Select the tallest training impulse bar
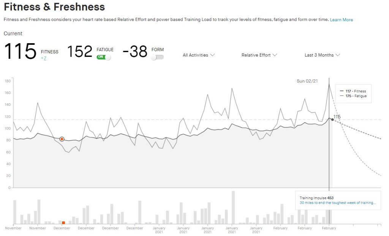 pos(233,207)
